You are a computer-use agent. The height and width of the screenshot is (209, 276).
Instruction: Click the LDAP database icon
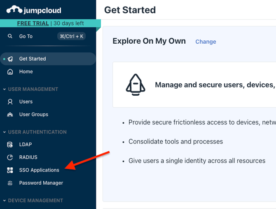(x=10, y=145)
